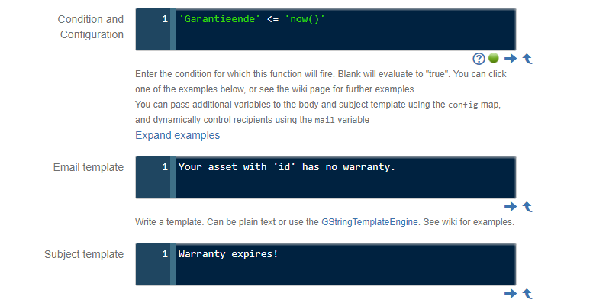This screenshot has width=593, height=303.
Task: Expand examples for the condition field
Action: coord(177,135)
